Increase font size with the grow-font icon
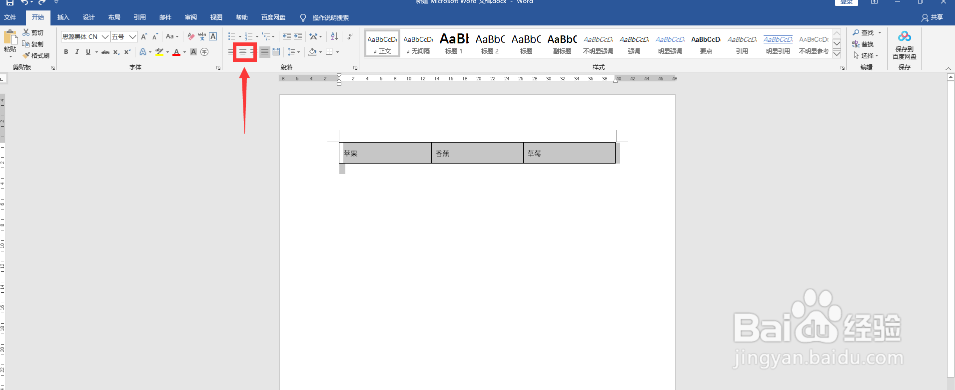This screenshot has width=955, height=390. coord(144,36)
